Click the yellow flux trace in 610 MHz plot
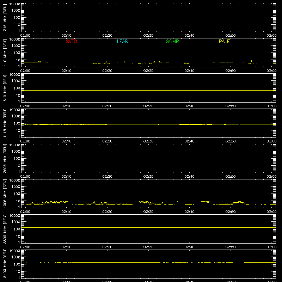 click(148, 90)
